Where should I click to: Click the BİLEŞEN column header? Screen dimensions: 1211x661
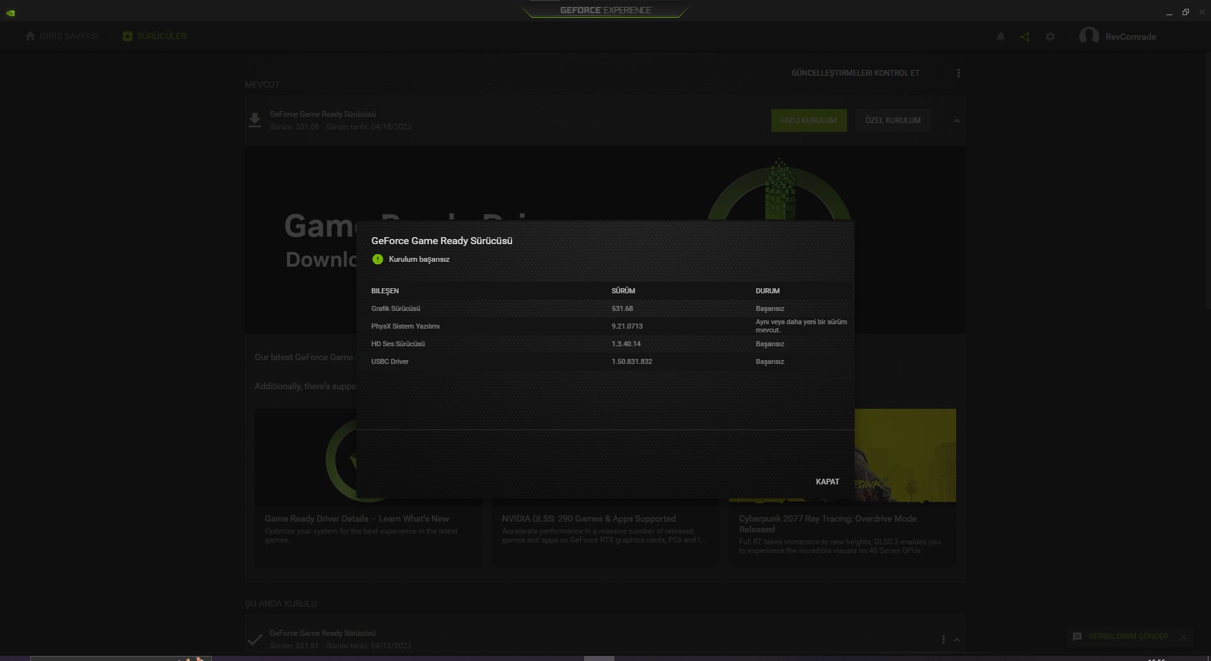[x=385, y=291]
